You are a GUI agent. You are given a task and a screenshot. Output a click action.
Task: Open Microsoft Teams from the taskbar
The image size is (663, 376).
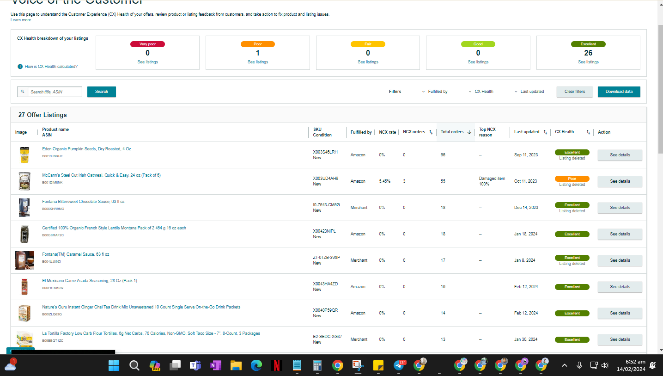coord(195,365)
